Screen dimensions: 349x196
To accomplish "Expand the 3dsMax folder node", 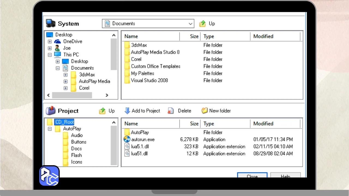I will [x=65, y=75].
